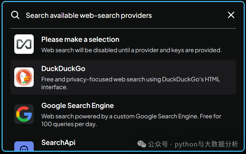The width and height of the screenshot is (246, 154).
Task: Click the "Please make a selection" placeholder logo
Action: [24, 44]
